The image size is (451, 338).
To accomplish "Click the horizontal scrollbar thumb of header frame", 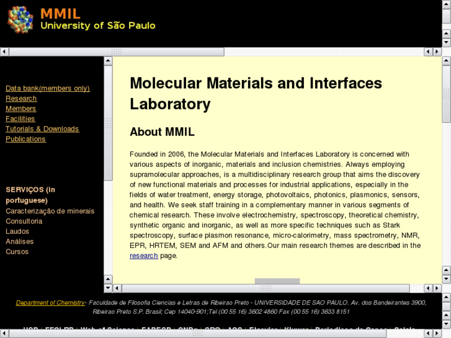I will [117, 51].
